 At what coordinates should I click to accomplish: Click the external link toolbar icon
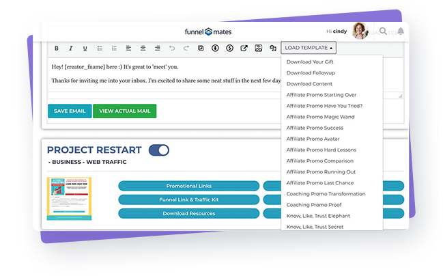click(x=244, y=49)
